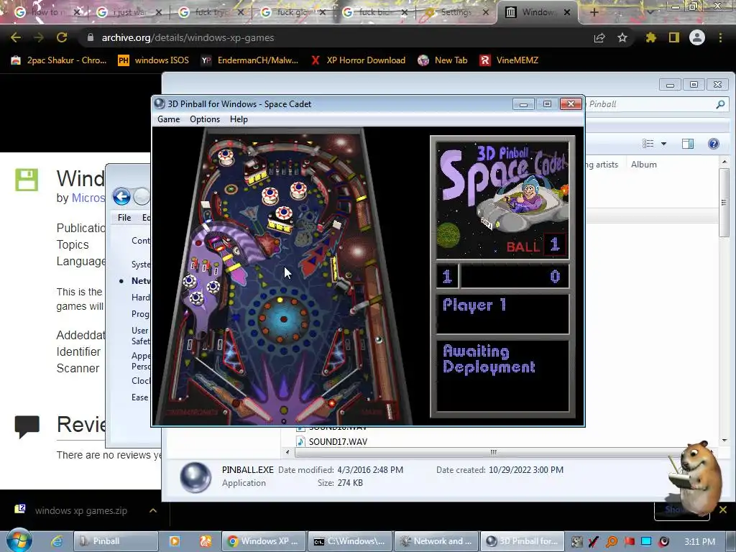Open the XP Horror Download bookmark

[x=358, y=60]
